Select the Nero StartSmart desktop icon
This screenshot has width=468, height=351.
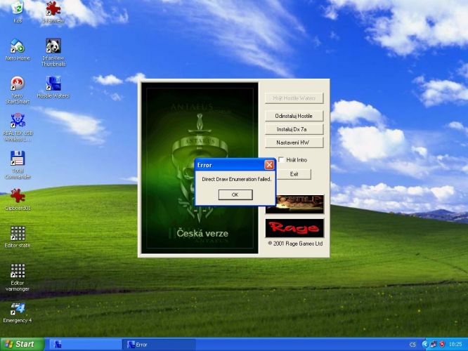coord(18,90)
